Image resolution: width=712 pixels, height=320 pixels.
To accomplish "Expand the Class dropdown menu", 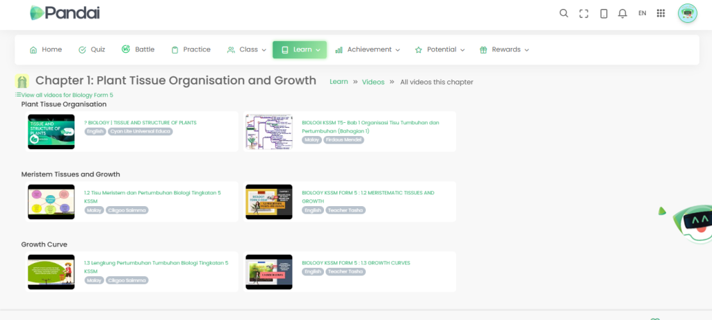I will [x=247, y=50].
